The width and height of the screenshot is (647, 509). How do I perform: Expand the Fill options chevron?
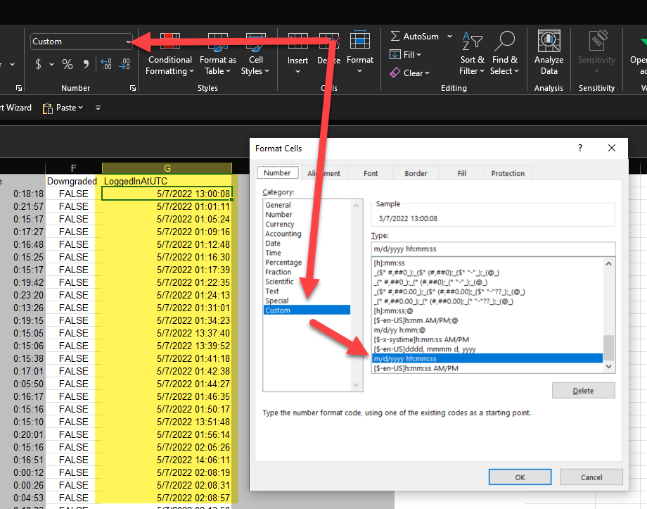pos(419,54)
